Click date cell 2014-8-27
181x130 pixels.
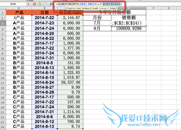point(45,87)
